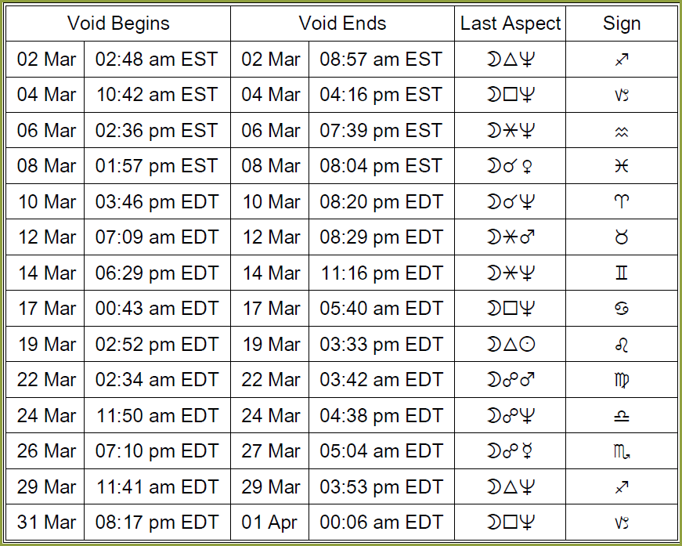Viewport: 682px width, 546px height.
Task: Select the Aries sign glyph
Action: pyautogui.click(x=622, y=201)
